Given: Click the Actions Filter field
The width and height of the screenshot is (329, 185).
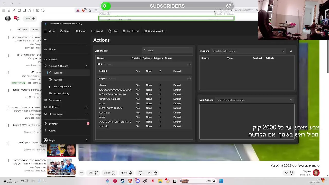Looking at the screenshot, I should coord(167,51).
